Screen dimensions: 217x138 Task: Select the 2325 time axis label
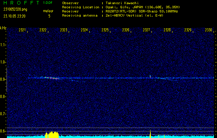[x=105, y=30]
